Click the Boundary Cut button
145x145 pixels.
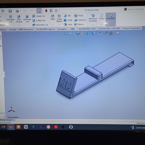40,25
